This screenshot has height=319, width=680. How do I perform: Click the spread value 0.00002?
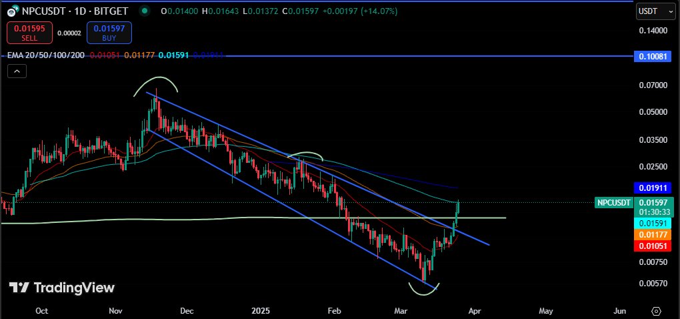click(69, 33)
